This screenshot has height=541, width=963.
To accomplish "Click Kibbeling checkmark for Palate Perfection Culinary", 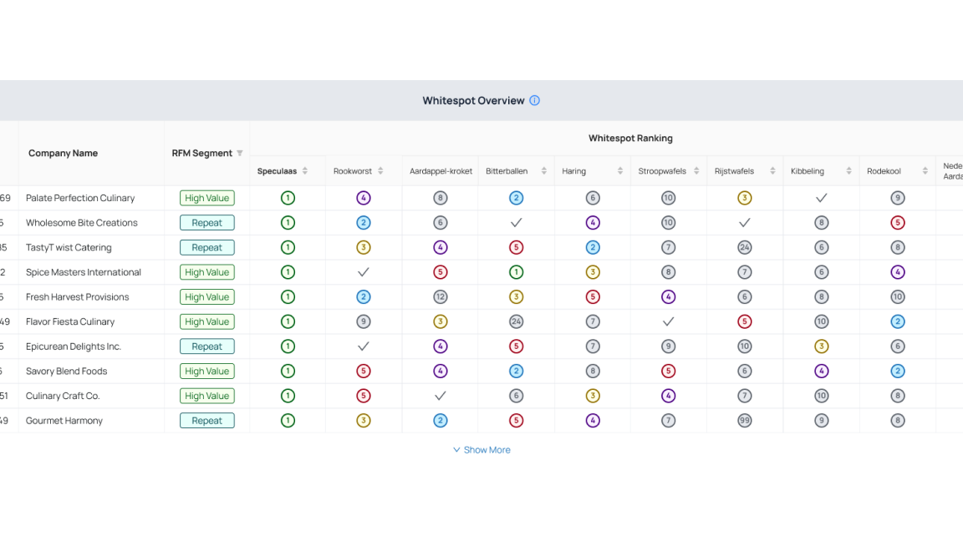I will tap(821, 198).
